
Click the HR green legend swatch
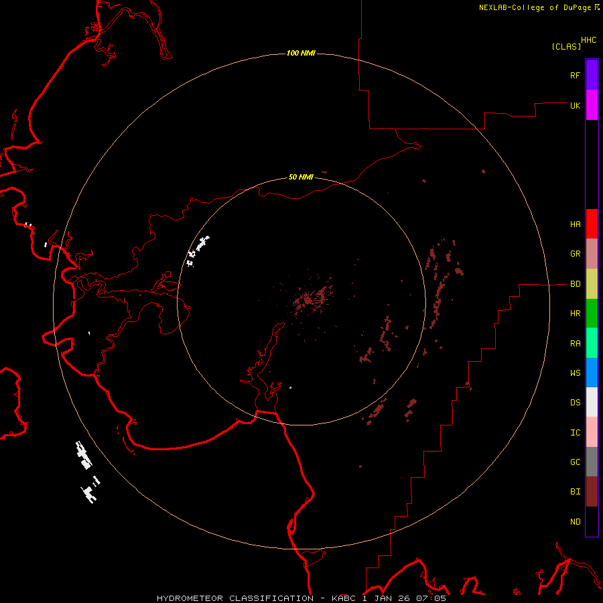[592, 314]
